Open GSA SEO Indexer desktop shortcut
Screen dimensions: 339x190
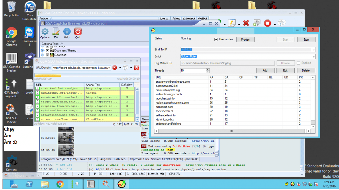(12, 114)
